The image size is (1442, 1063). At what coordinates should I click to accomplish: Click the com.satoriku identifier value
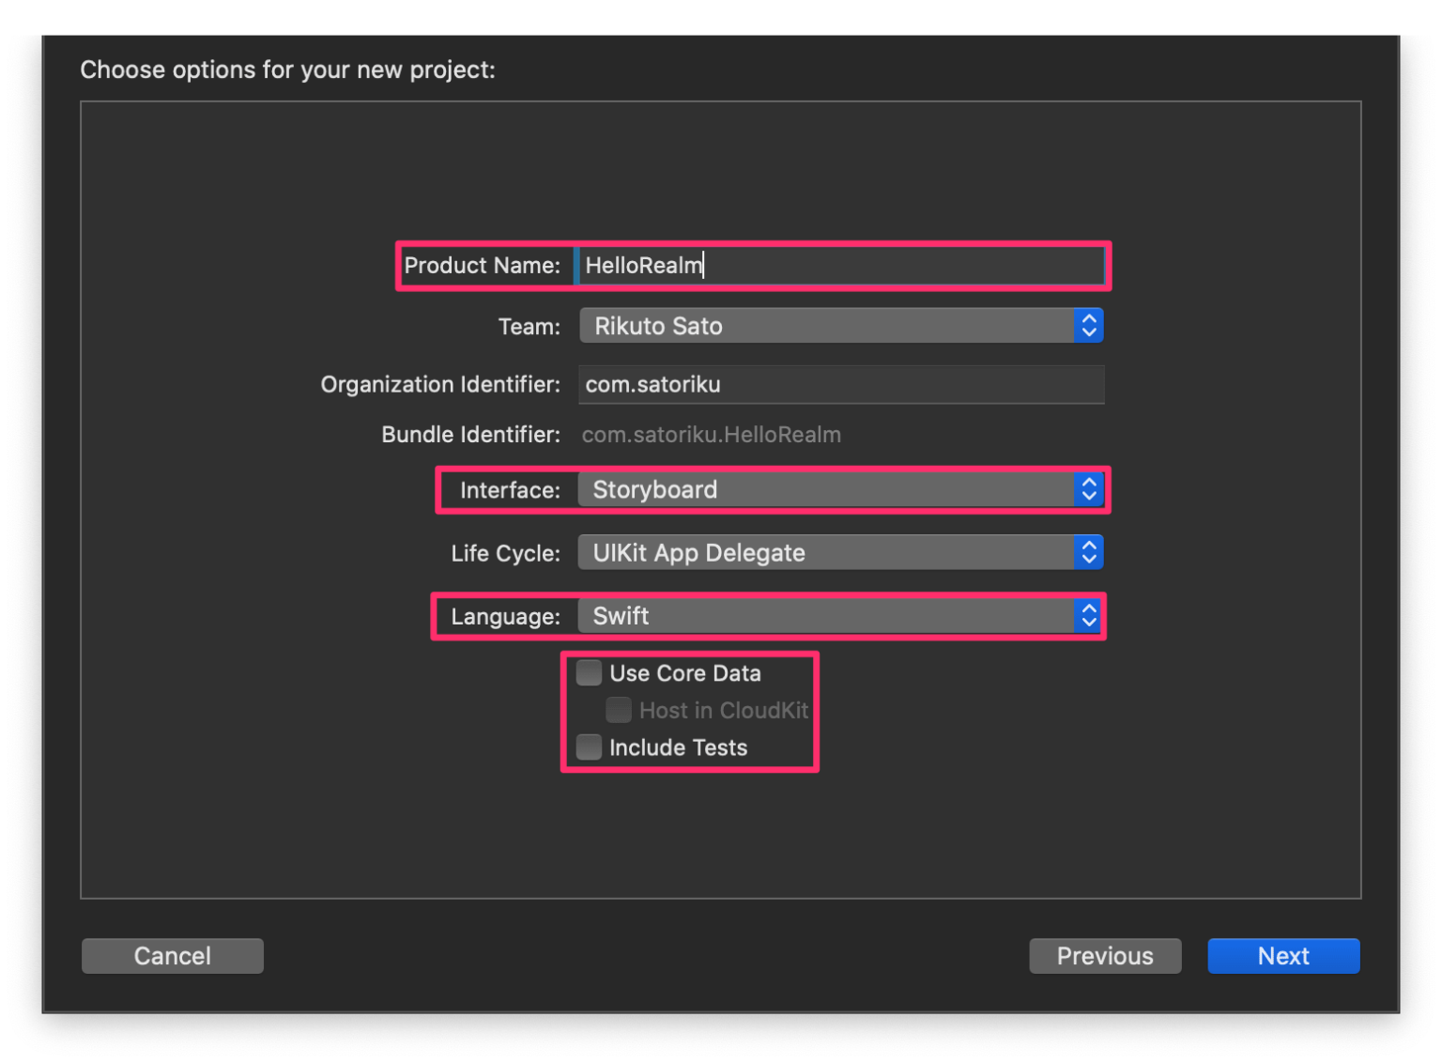(652, 384)
